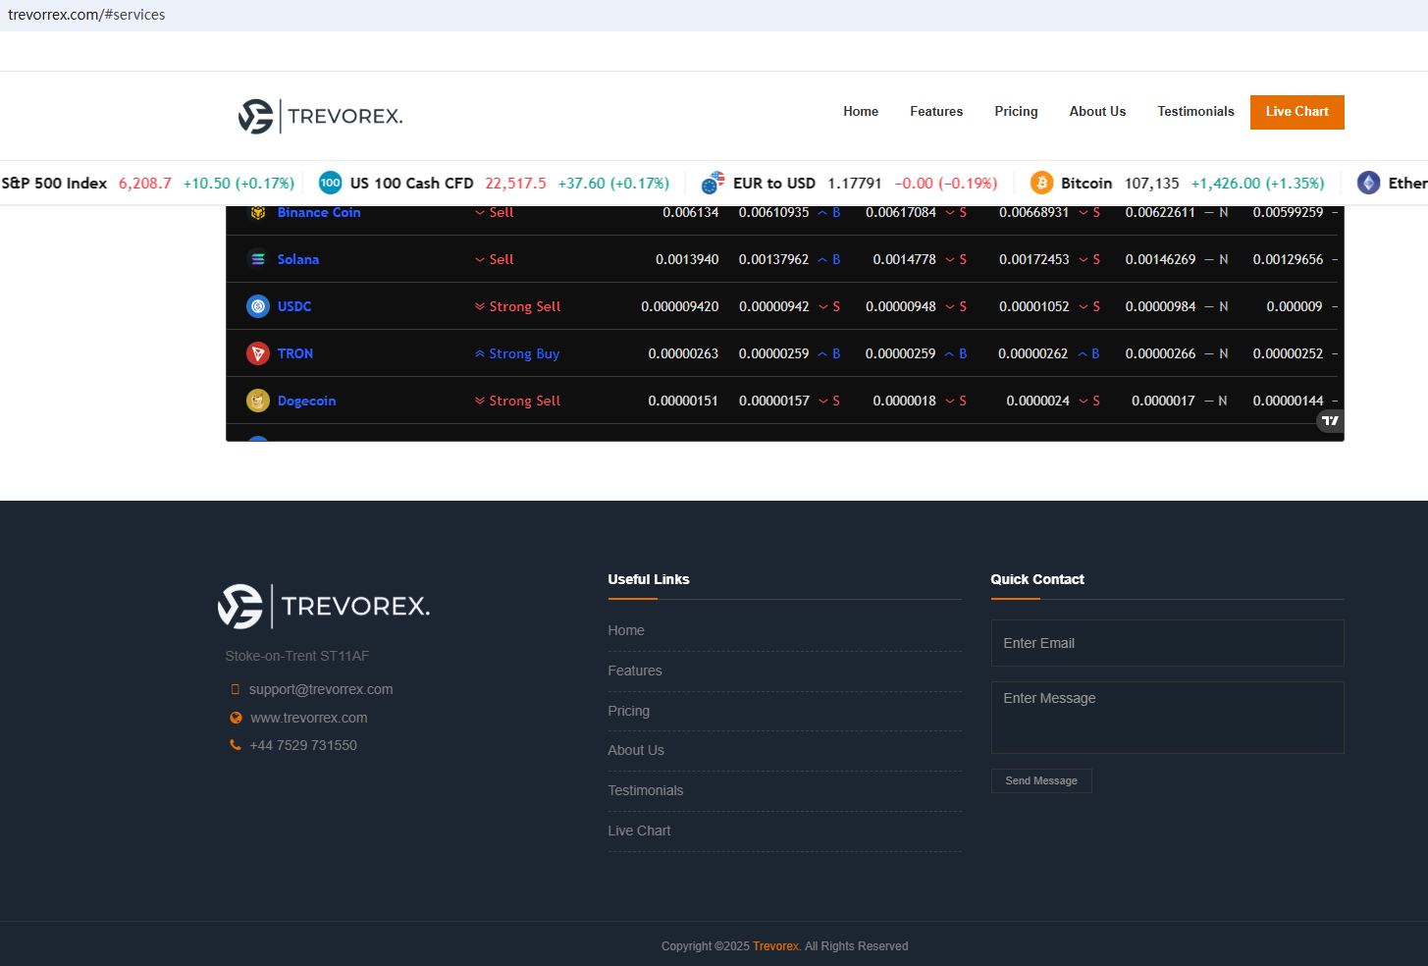Click the Dogecoin coin icon
The image size is (1428, 966).
[258, 401]
